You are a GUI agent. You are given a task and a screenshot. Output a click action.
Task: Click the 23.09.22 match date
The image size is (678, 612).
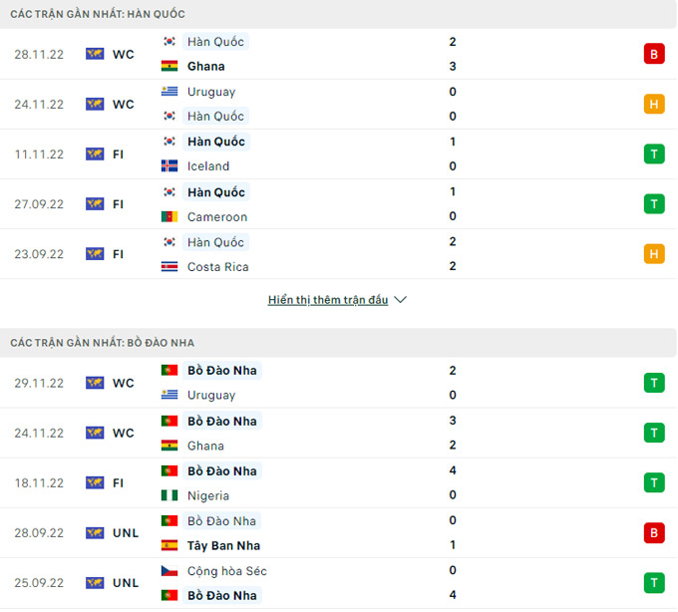point(39,254)
